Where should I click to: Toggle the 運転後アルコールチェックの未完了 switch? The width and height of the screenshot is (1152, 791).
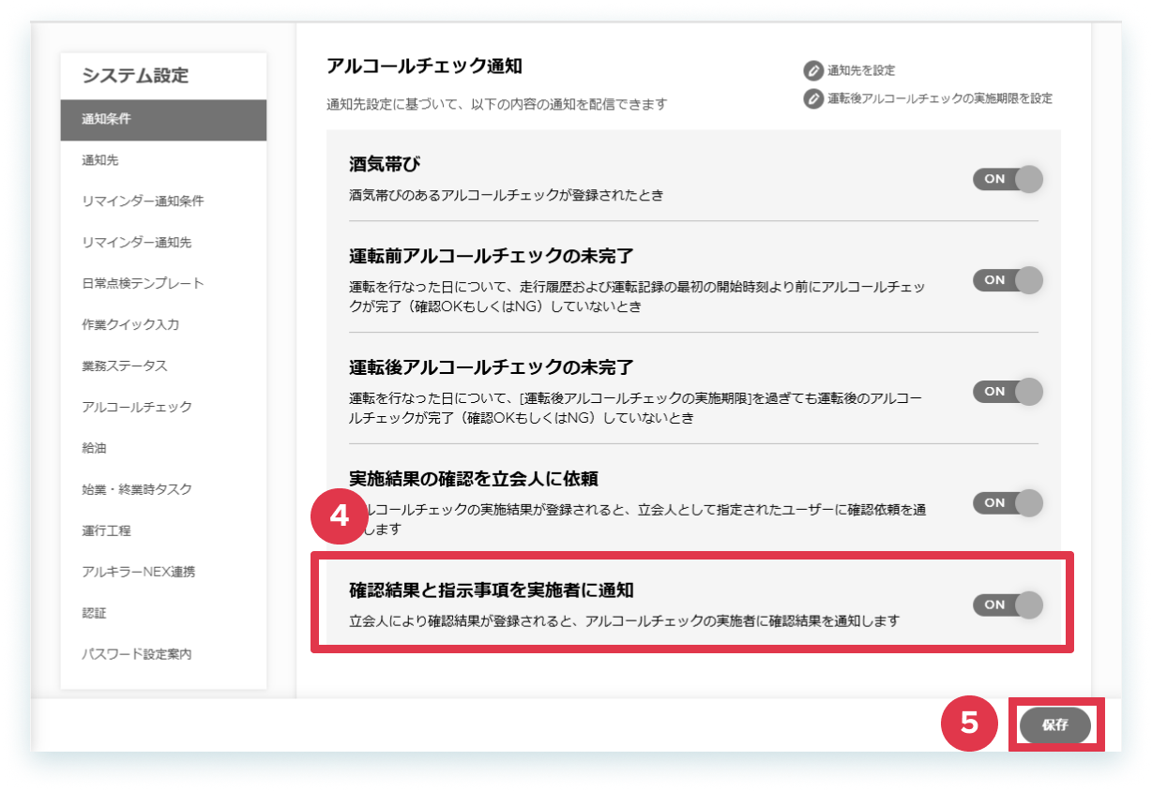tap(1008, 392)
